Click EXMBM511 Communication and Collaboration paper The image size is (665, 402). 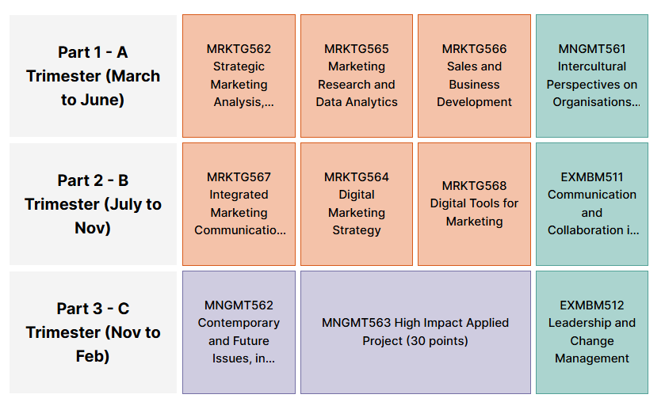pos(591,203)
